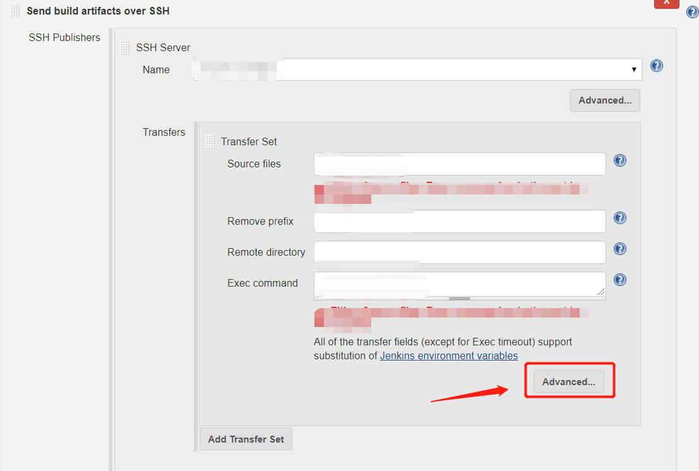Image resolution: width=699 pixels, height=471 pixels.
Task: Open help for the Source files field
Action: pos(619,160)
